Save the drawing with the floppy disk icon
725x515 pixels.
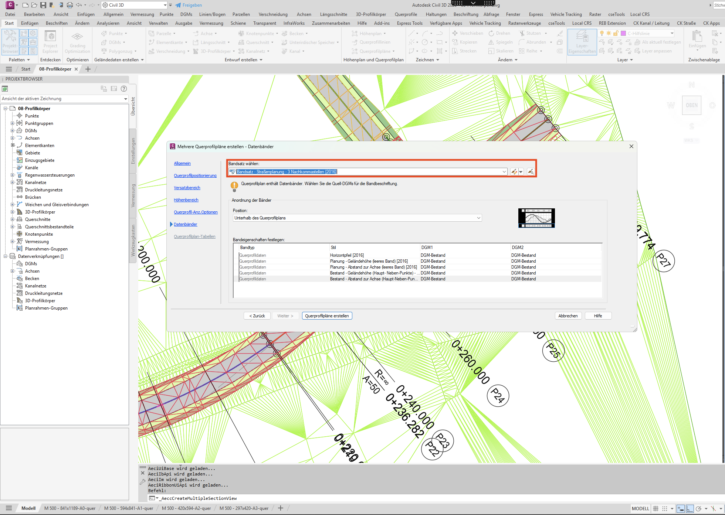click(x=43, y=5)
